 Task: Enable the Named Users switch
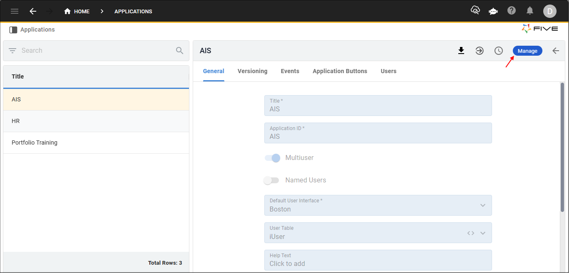coord(271,180)
